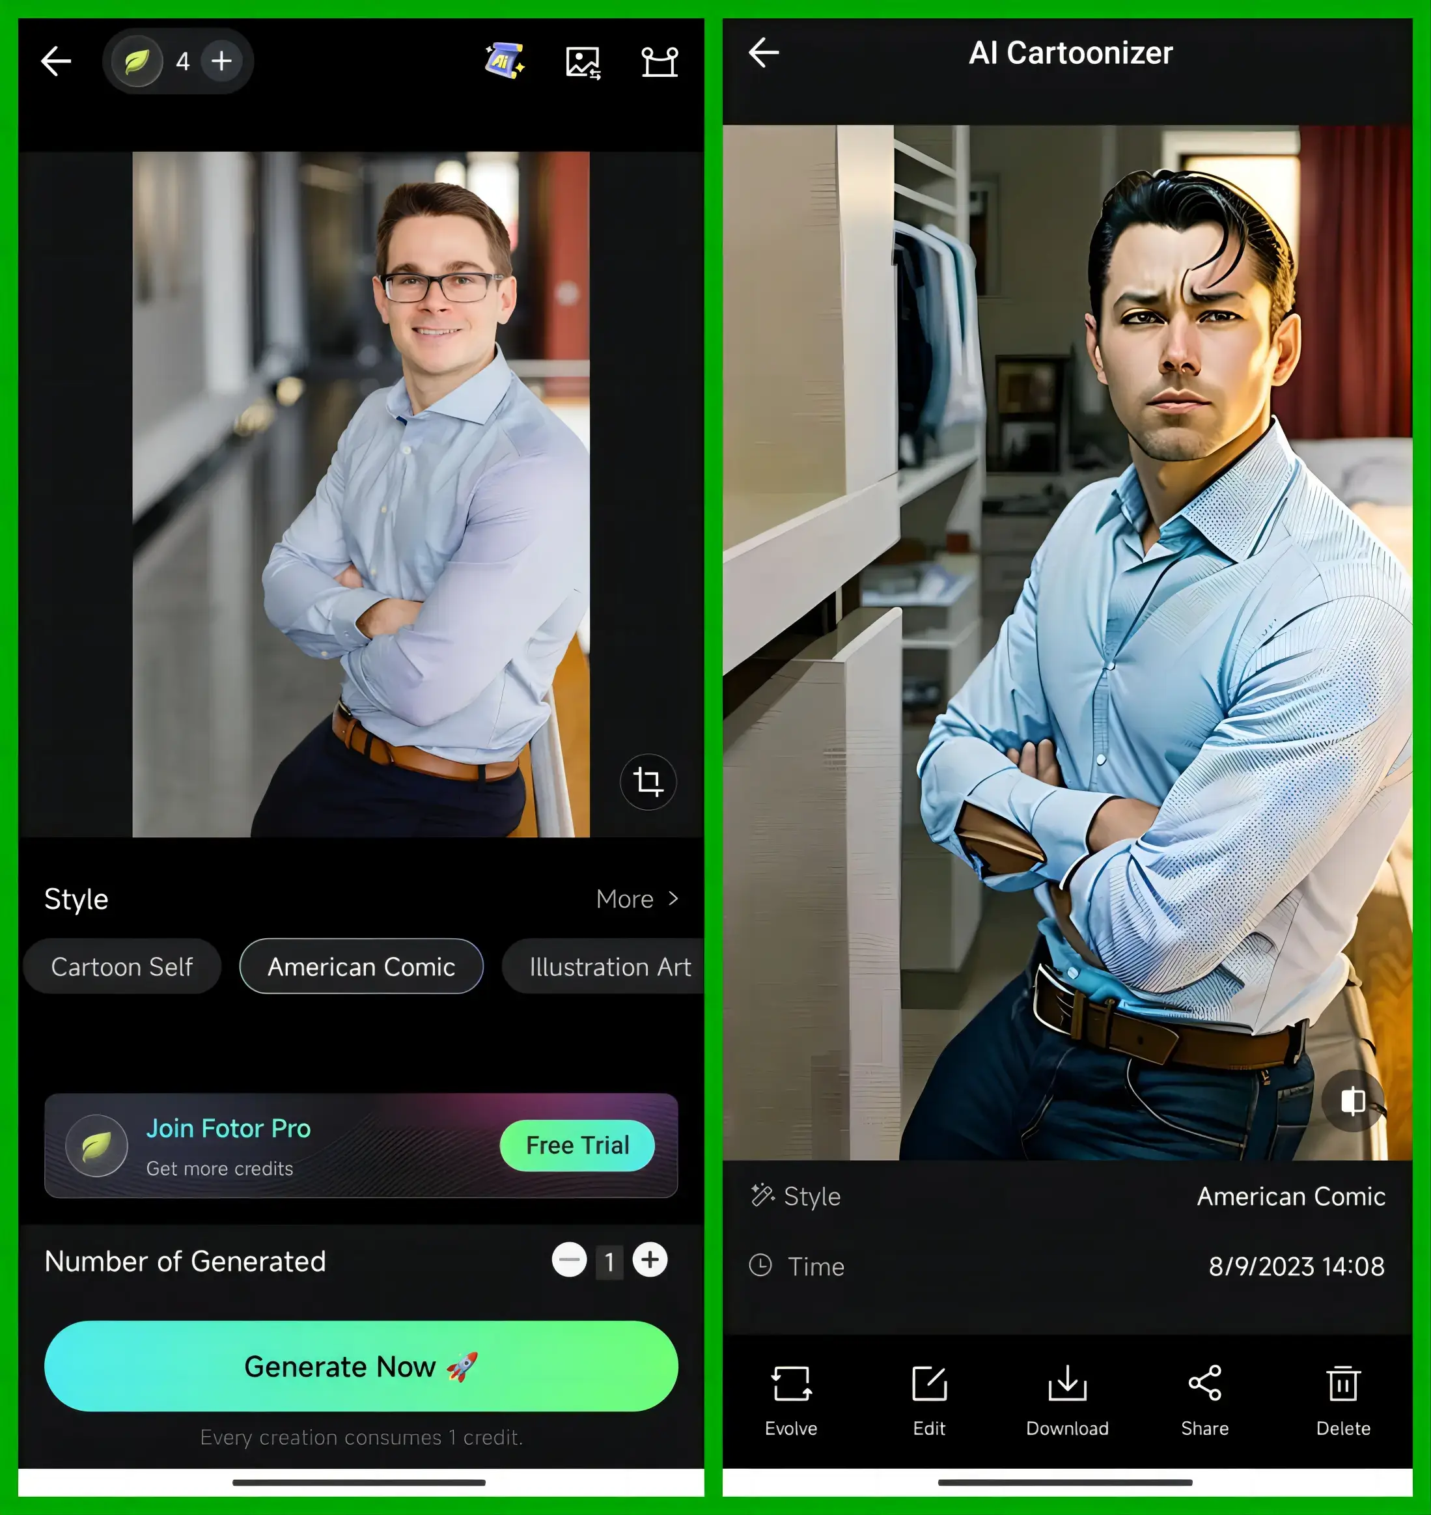This screenshot has height=1515, width=1431.
Task: Select the Illustration Art style option
Action: (607, 966)
